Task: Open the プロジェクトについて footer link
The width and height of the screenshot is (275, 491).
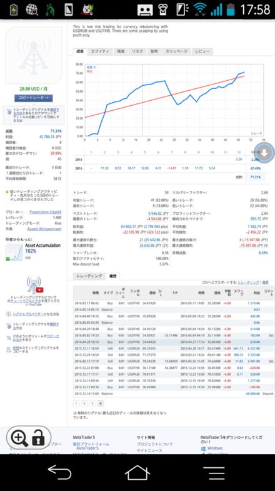Action: pyautogui.click(x=155, y=444)
